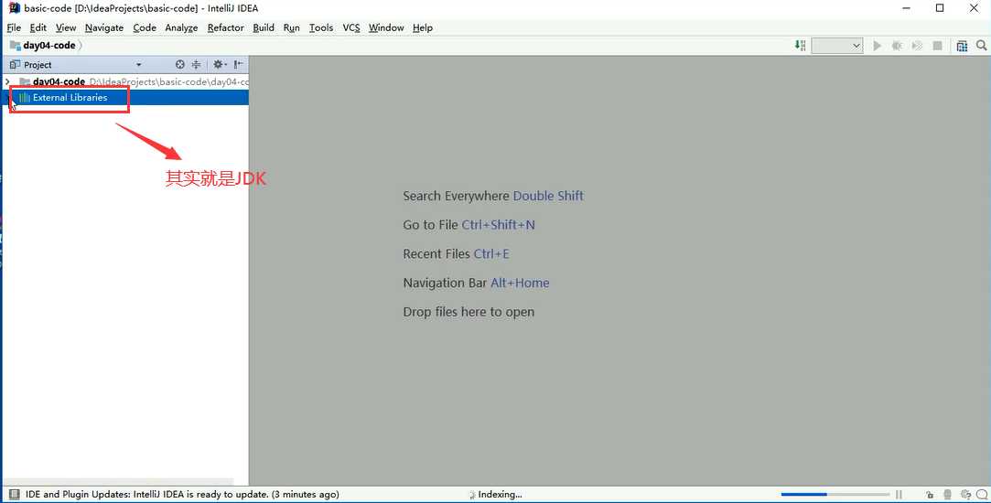Click the Alt+Home shortcut hint
The image size is (991, 503).
[520, 284]
